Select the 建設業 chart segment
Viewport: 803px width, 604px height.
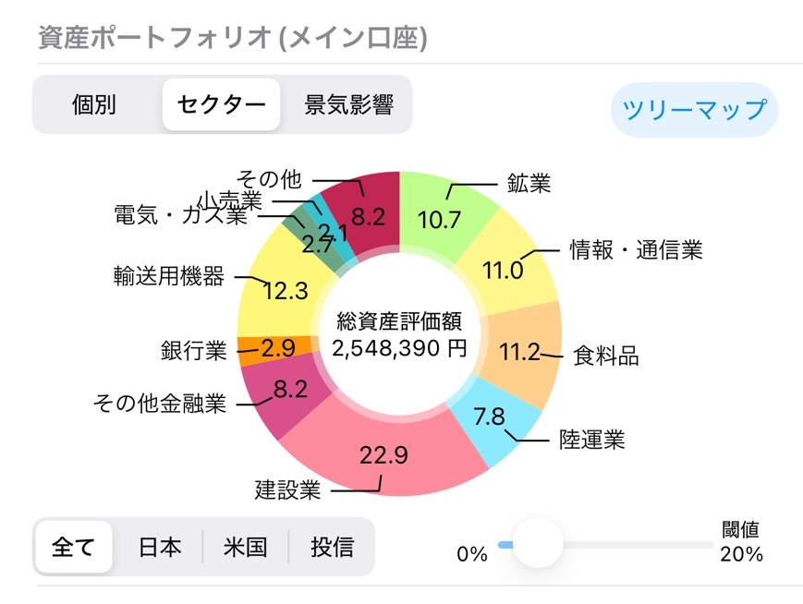(383, 454)
